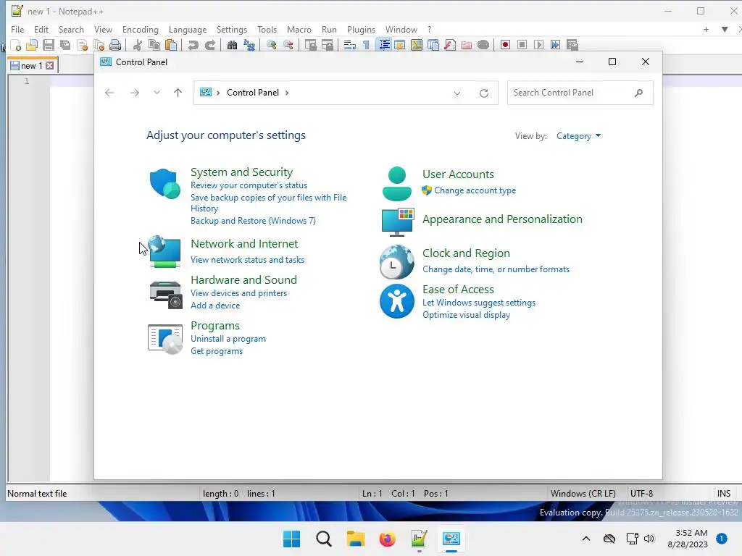The image size is (742, 556).
Task: Click the Notepad++ tab list down-arrow
Action: pyautogui.click(x=725, y=29)
